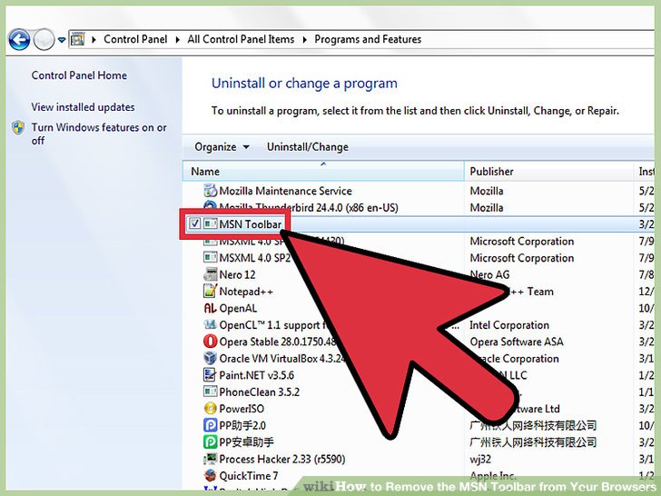Click the Notepad++ icon
This screenshot has height=496, width=661.
[x=210, y=291]
